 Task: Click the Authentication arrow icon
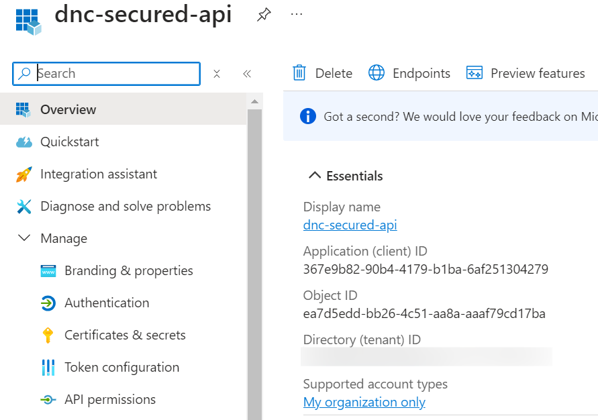pos(48,303)
